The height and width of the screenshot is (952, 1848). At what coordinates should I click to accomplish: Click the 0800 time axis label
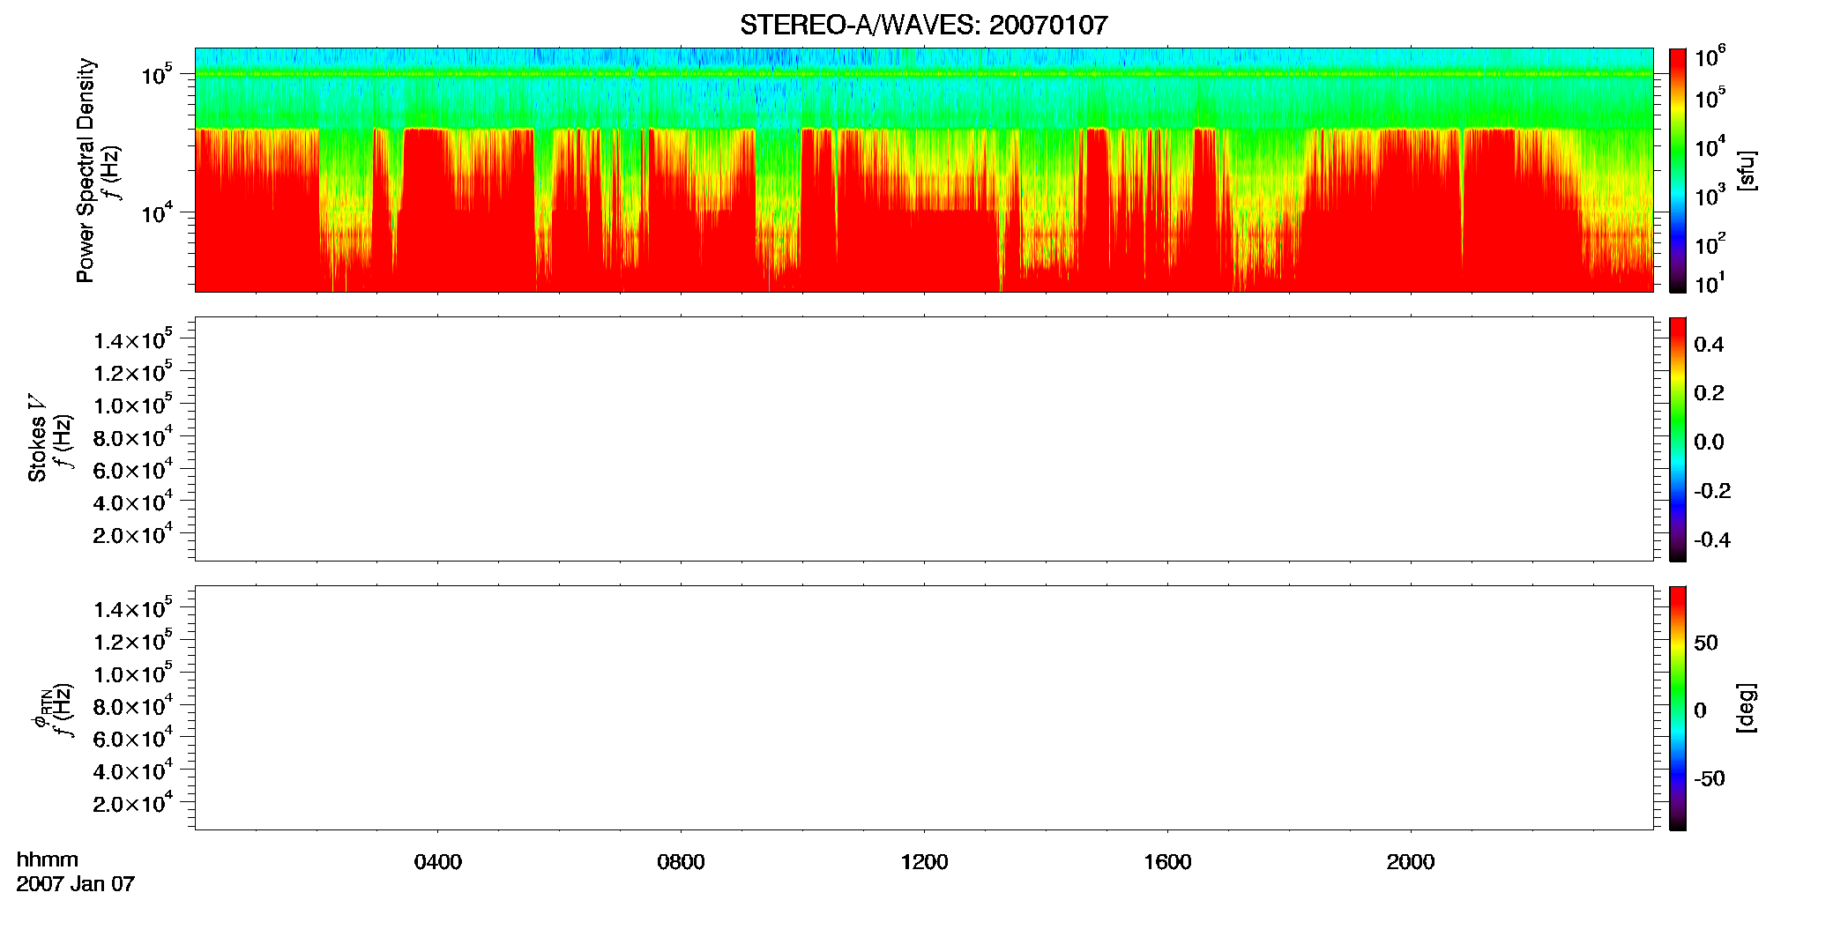coord(681,862)
